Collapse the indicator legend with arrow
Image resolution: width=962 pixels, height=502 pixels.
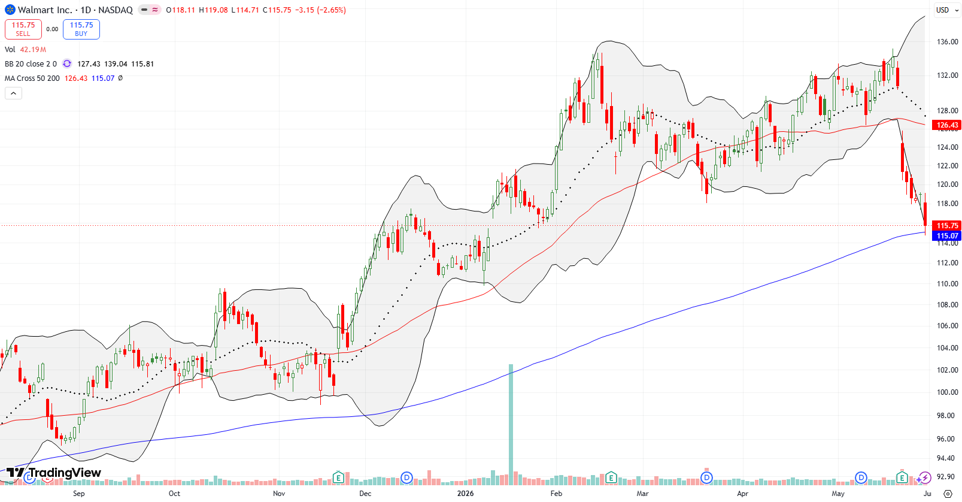point(14,93)
